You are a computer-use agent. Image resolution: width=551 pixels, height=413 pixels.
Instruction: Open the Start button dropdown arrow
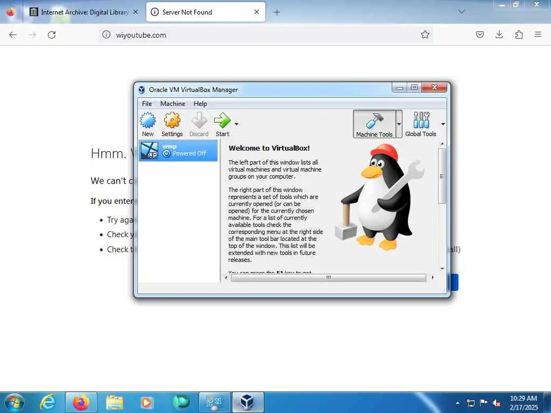[237, 124]
